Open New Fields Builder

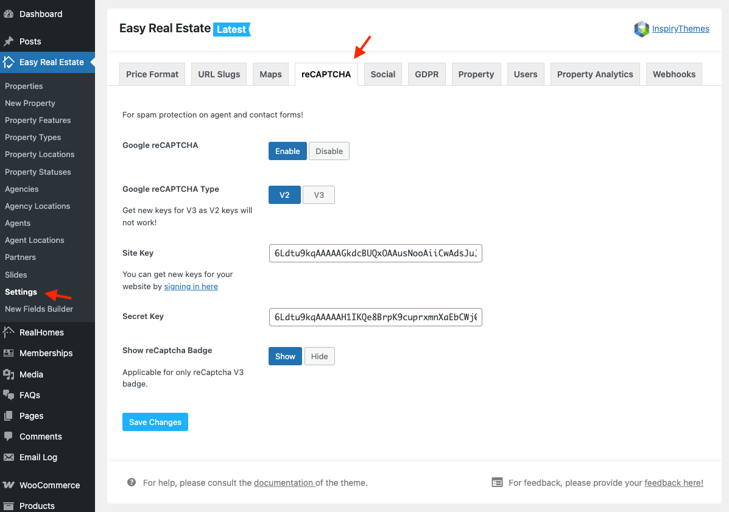pos(39,309)
